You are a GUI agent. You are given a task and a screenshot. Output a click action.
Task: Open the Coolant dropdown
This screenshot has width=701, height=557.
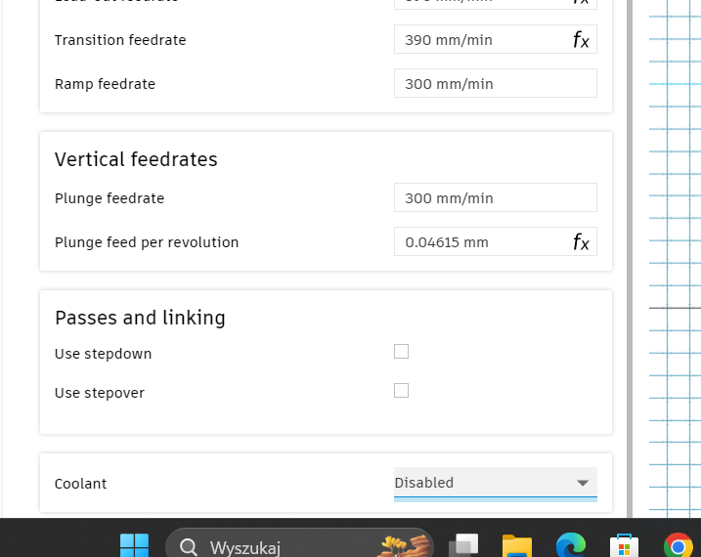click(496, 483)
